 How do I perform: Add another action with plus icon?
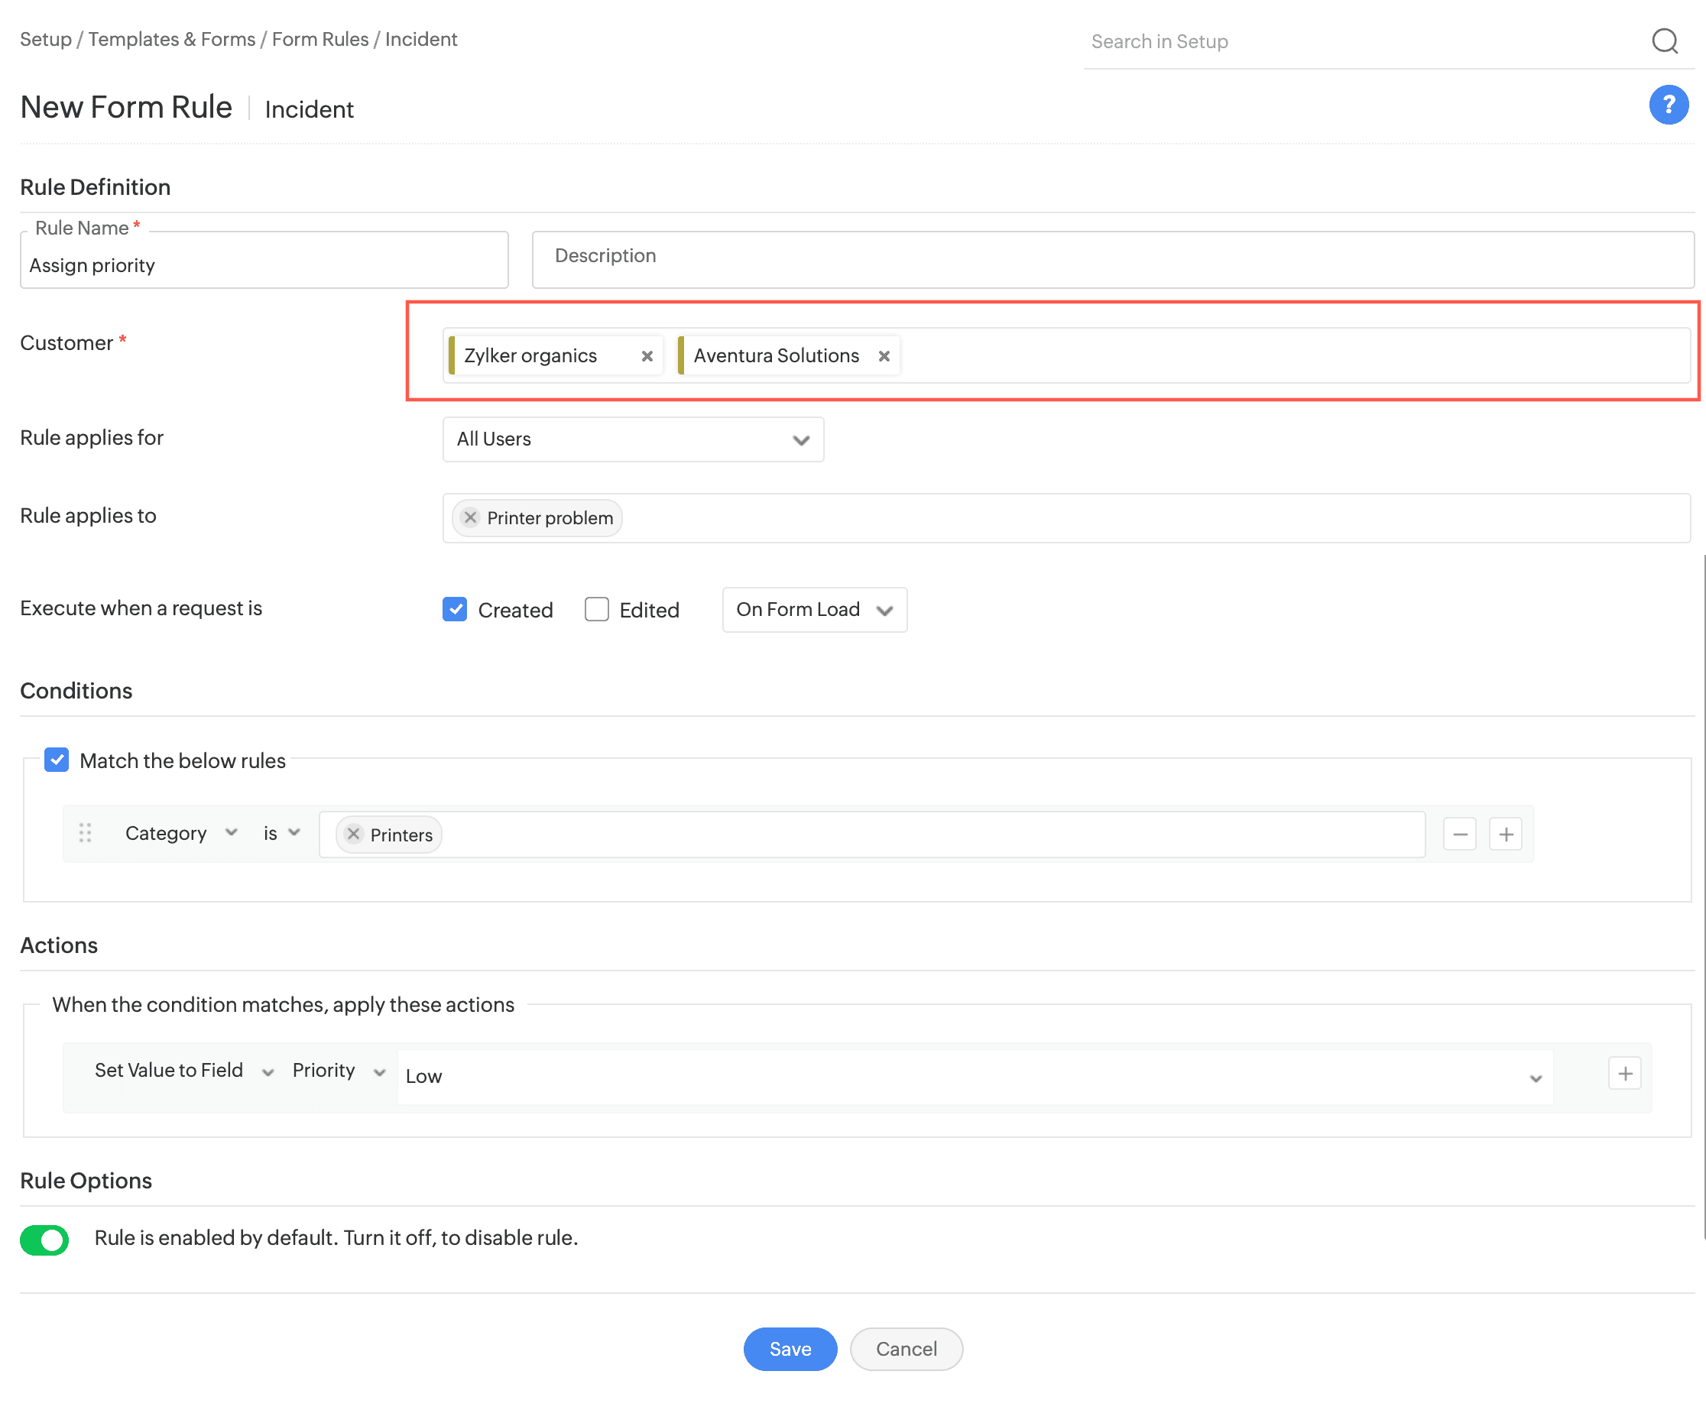pyautogui.click(x=1625, y=1074)
